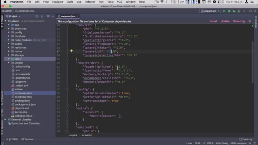Click the macOS Wi-Fi status icon
The image size is (258, 145).
(162, 2)
